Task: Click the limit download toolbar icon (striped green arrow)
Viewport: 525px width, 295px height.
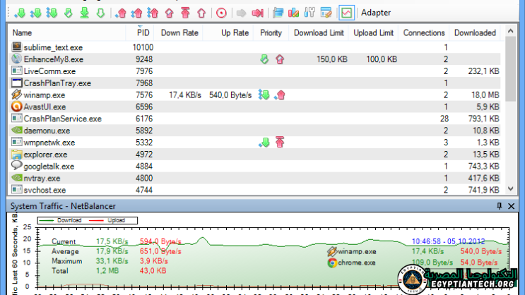Action: pos(69,13)
